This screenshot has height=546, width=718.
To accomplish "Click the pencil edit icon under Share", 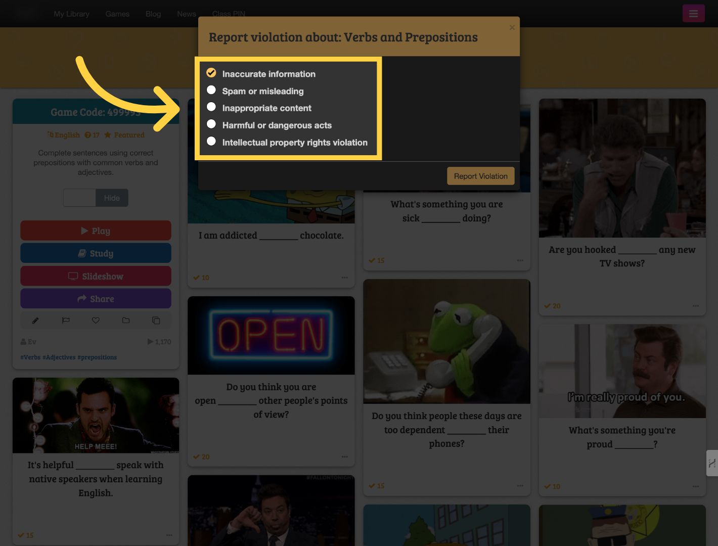I will click(x=35, y=321).
